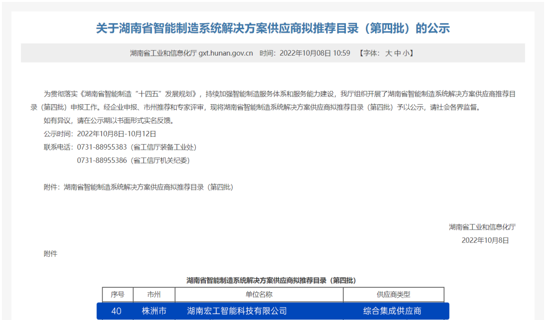Select the 市州 column header

tap(154, 295)
